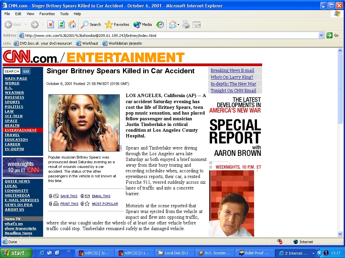The height and width of the screenshot is (258, 345).
Task: Open the View menu
Action: tap(30, 13)
